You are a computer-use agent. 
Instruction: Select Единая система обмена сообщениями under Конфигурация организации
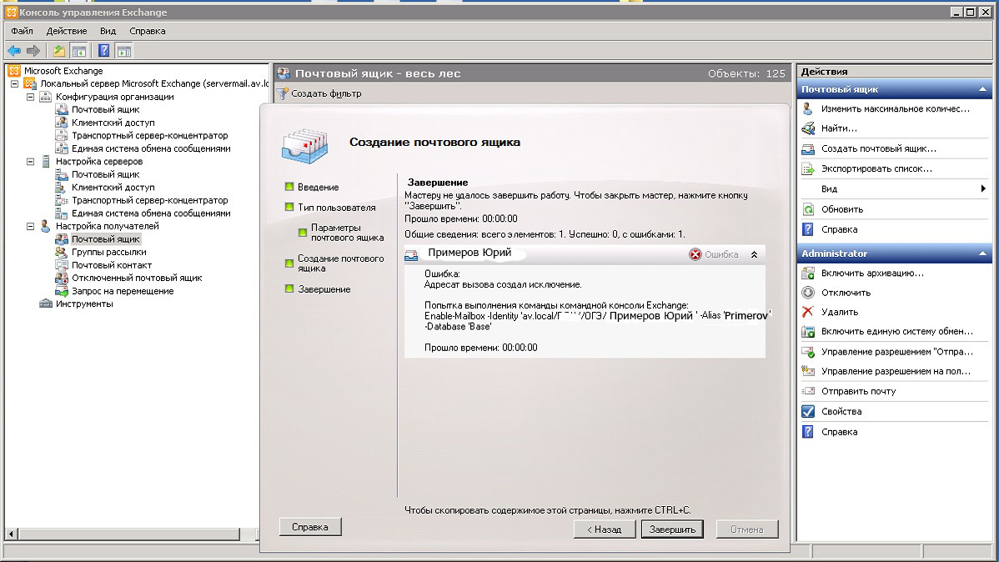(x=151, y=148)
